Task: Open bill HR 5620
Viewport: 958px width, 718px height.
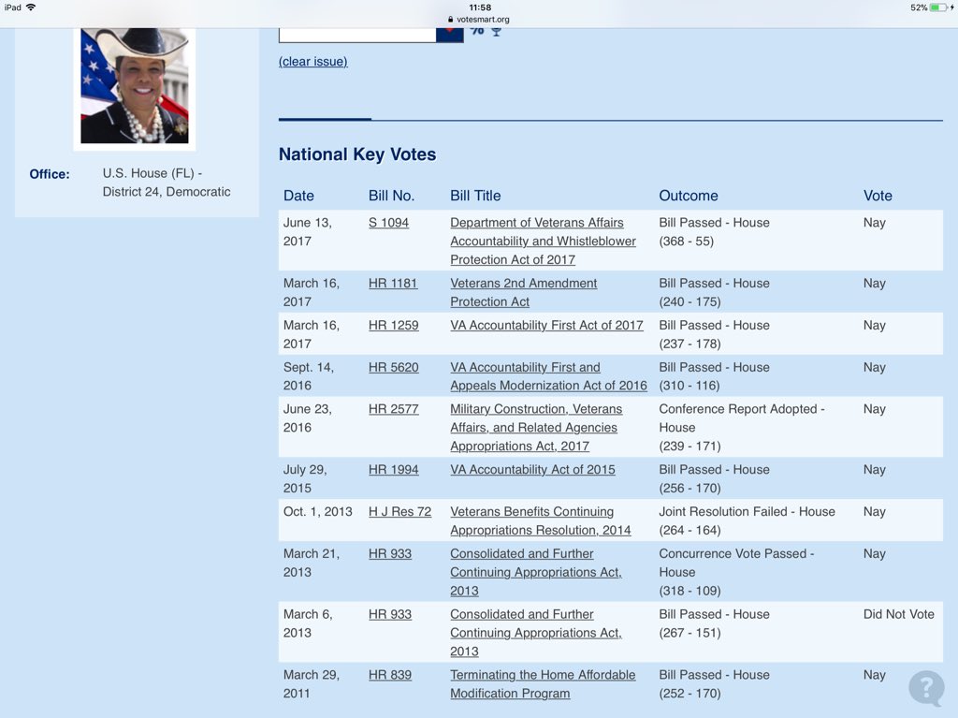Action: (x=394, y=368)
